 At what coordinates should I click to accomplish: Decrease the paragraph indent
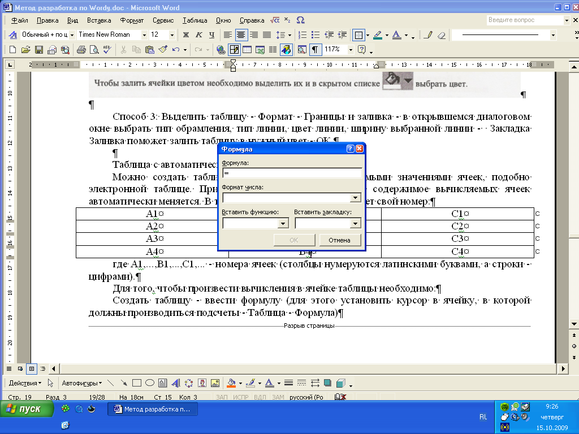tap(329, 35)
